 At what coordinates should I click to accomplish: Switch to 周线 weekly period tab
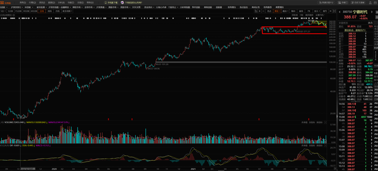[x=50, y=11]
